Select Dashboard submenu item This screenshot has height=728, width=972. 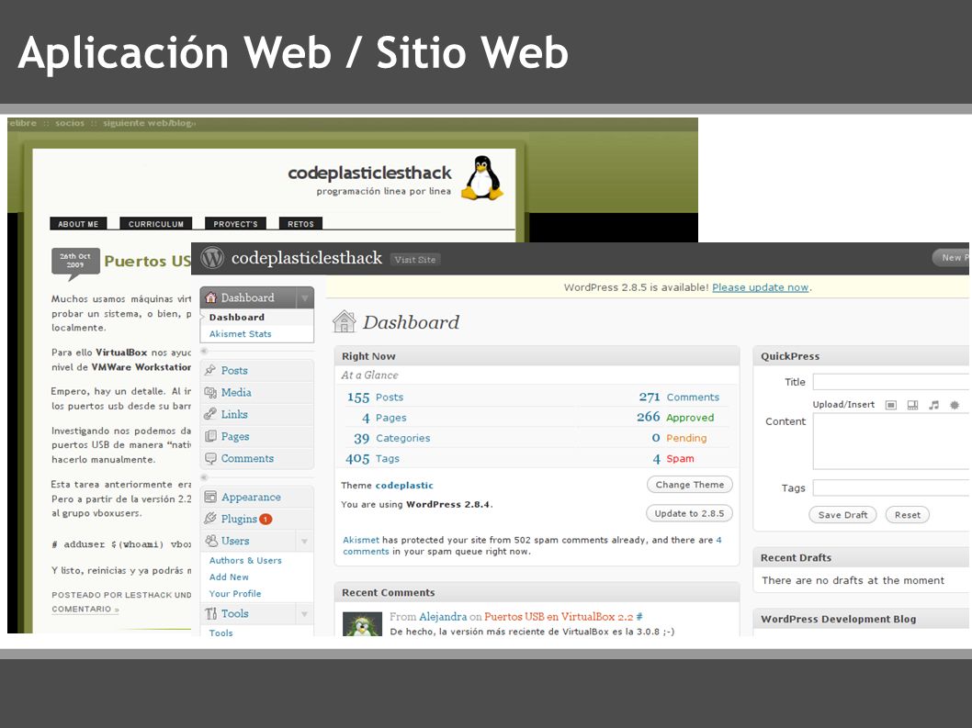(x=237, y=318)
